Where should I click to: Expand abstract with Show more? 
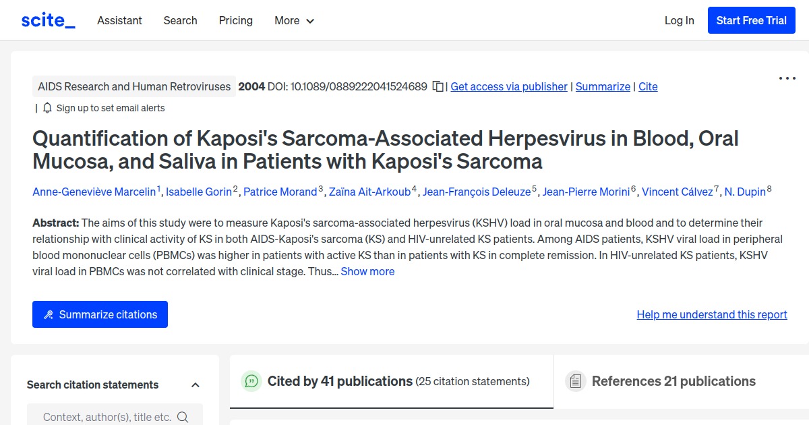coord(367,271)
